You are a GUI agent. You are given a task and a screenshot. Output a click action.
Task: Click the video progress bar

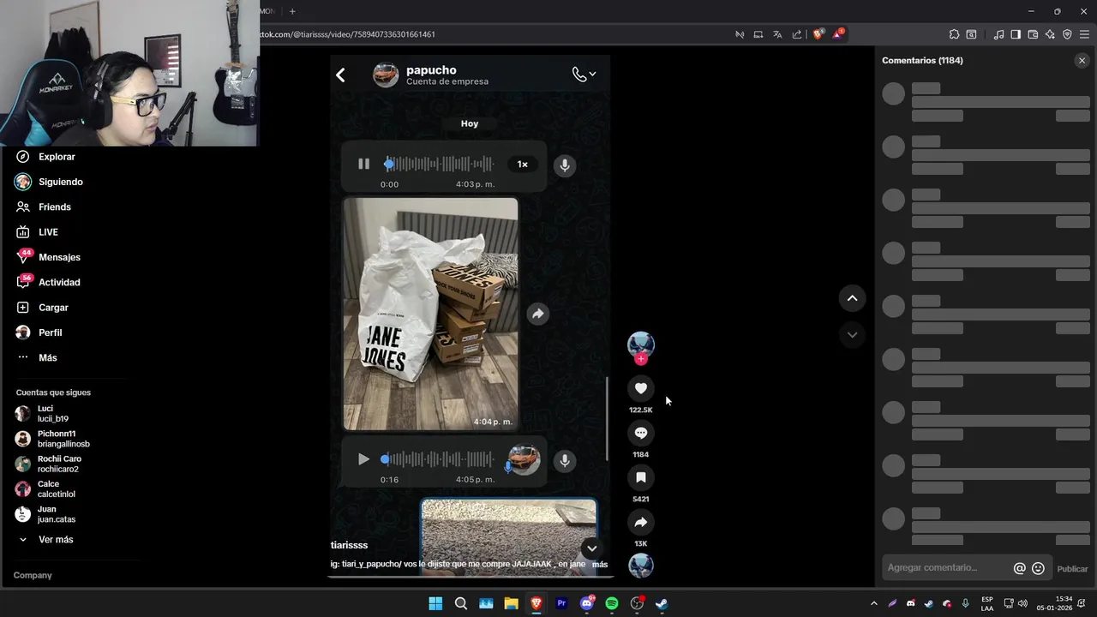point(469,577)
